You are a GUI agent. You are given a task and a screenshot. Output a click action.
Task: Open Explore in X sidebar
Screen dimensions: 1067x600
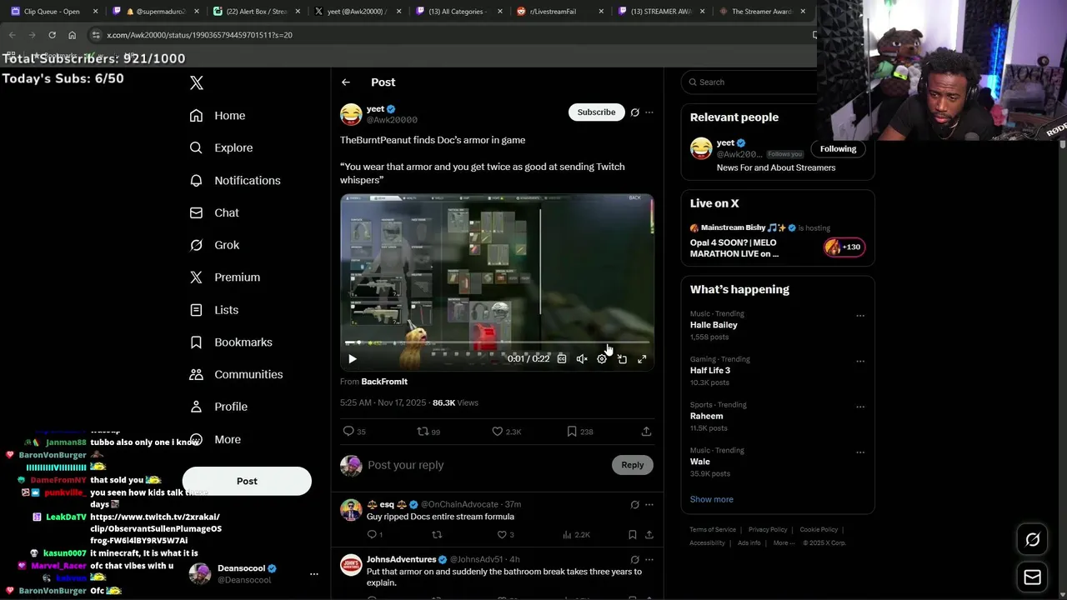[x=221, y=147]
